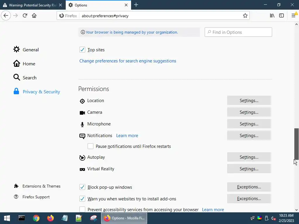The width and height of the screenshot is (299, 224).
Task: Click the muted volume tray icon
Action: (273, 218)
